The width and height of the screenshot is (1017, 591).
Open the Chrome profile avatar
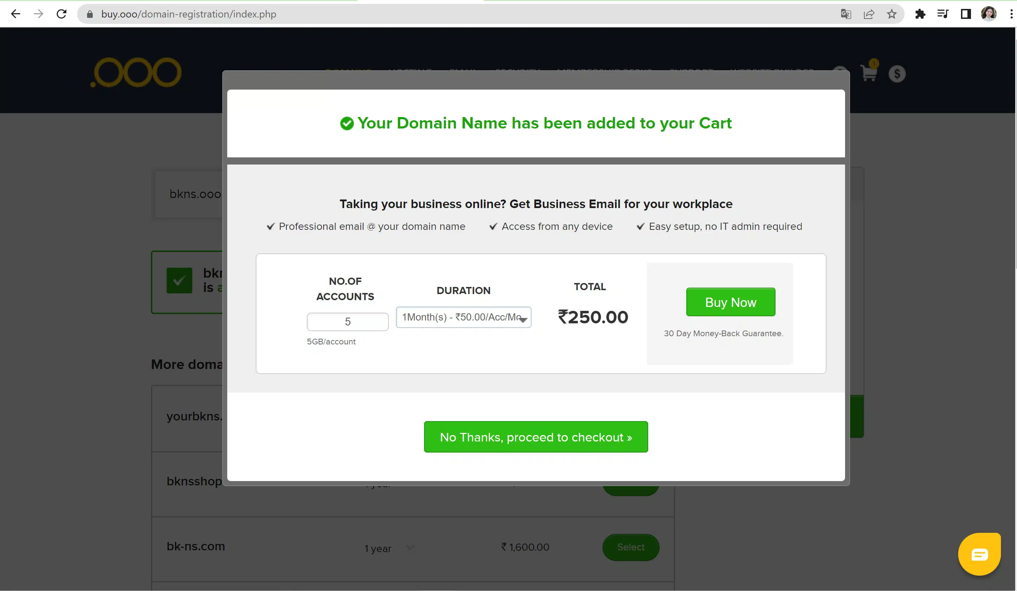[988, 14]
